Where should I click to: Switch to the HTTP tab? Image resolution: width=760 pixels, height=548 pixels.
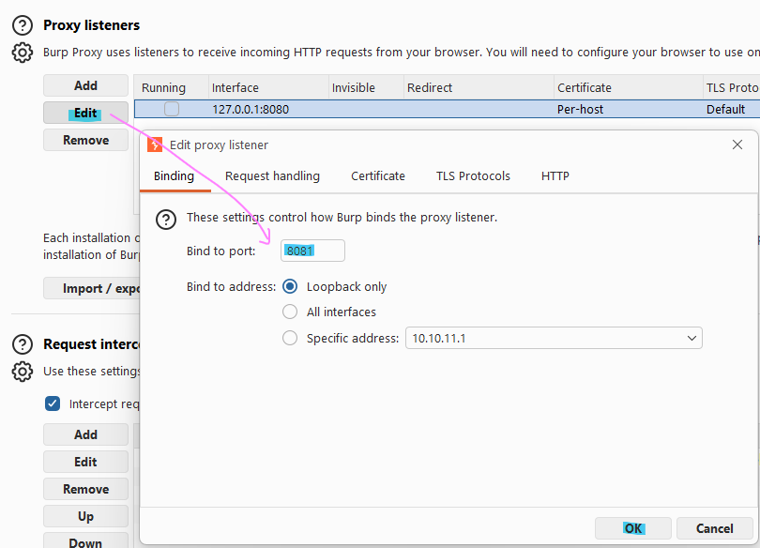[555, 175]
